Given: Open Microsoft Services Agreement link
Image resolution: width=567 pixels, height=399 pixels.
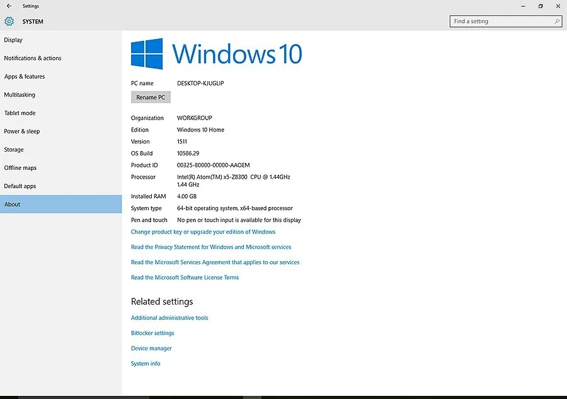Looking at the screenshot, I should 215,262.
